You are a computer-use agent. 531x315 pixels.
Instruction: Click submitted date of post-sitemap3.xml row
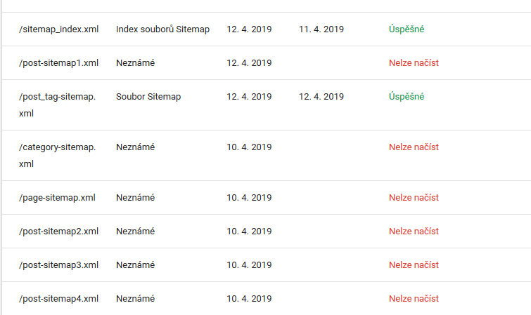[x=249, y=265]
